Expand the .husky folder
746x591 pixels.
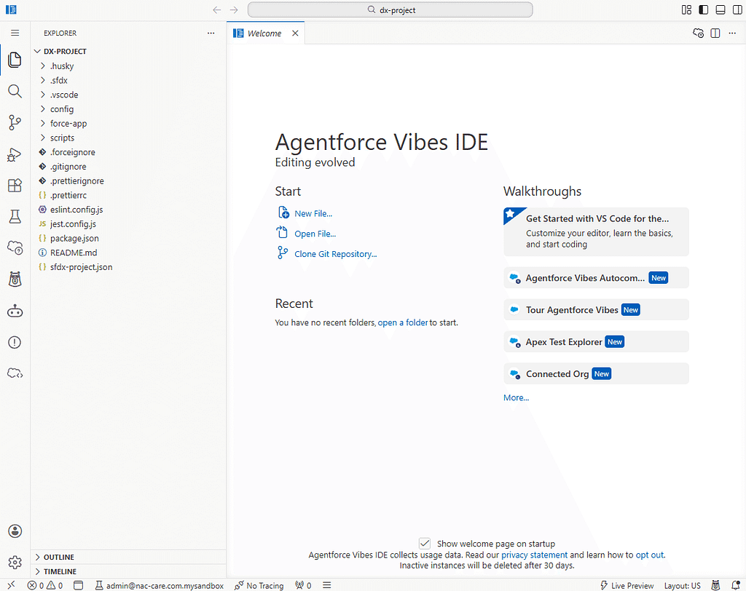point(128,66)
